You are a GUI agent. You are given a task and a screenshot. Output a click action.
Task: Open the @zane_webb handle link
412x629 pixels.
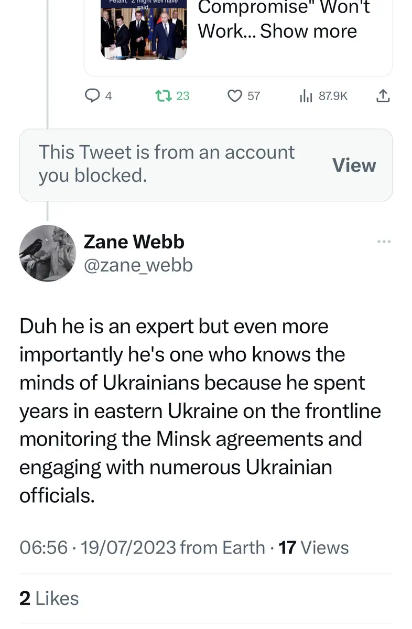(x=138, y=265)
